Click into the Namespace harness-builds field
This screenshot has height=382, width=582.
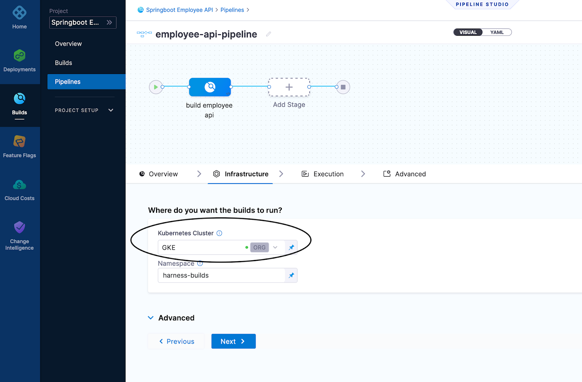pyautogui.click(x=222, y=275)
